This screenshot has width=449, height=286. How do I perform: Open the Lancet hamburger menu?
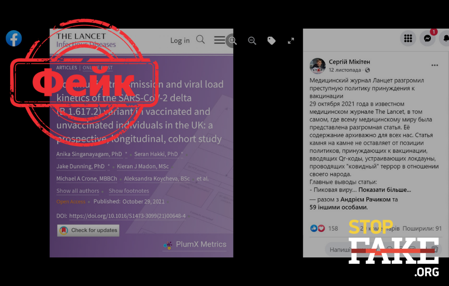tap(219, 40)
